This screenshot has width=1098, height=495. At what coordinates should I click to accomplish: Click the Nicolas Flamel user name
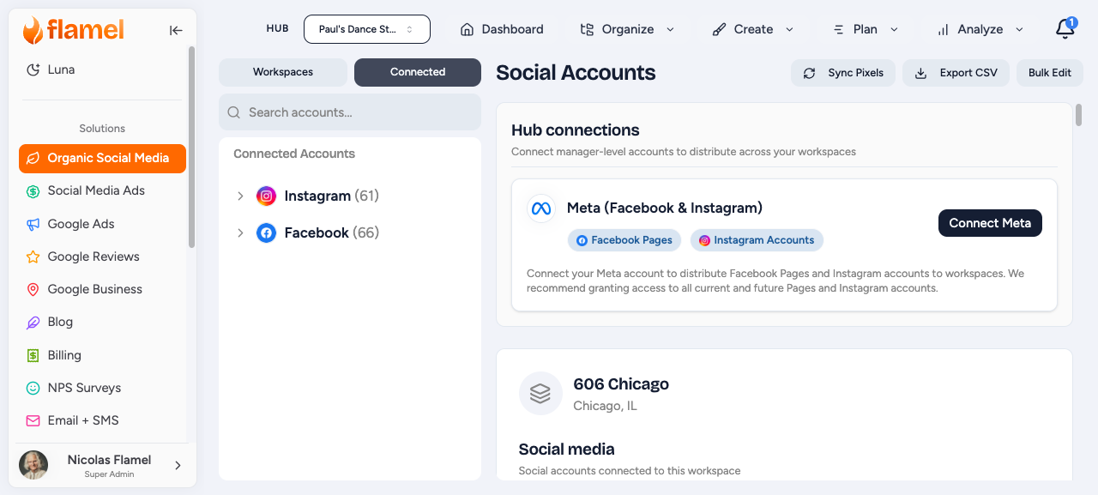coord(109,460)
